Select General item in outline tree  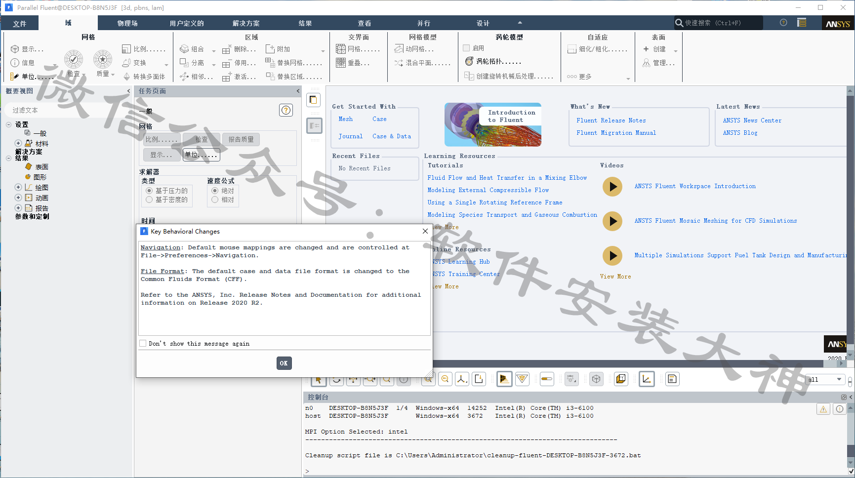point(40,133)
